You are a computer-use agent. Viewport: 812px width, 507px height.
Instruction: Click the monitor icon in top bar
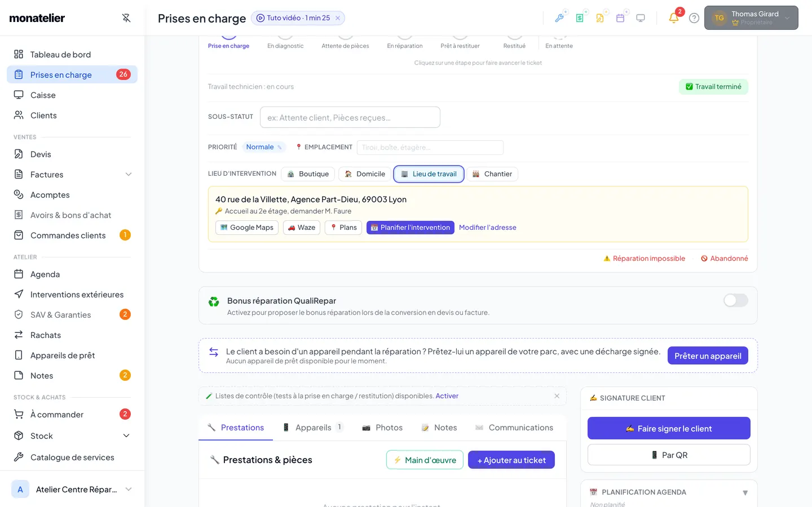pyautogui.click(x=641, y=18)
